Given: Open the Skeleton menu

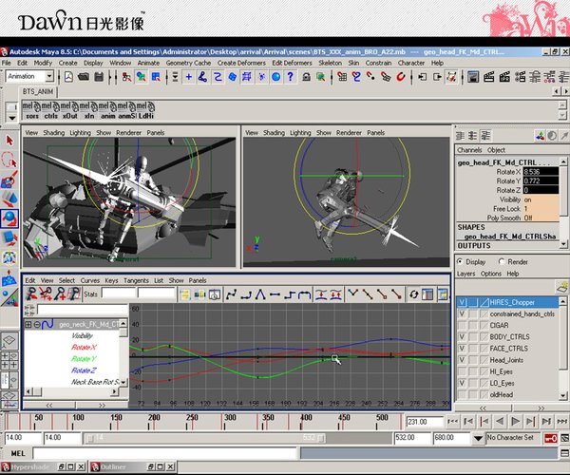Looking at the screenshot, I should coord(330,63).
